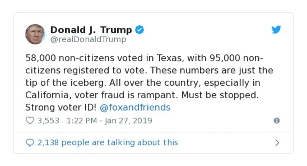Screen dimensions: 307x166
Task: Open "2,138 people are talking about this"
Action: (107, 143)
